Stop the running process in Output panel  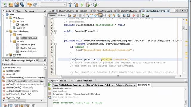click(50, 93)
